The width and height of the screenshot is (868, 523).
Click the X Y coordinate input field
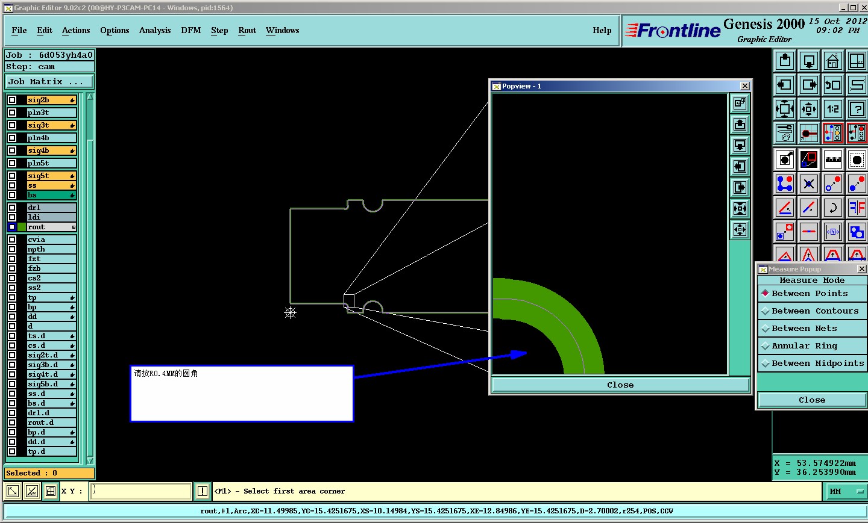click(141, 491)
